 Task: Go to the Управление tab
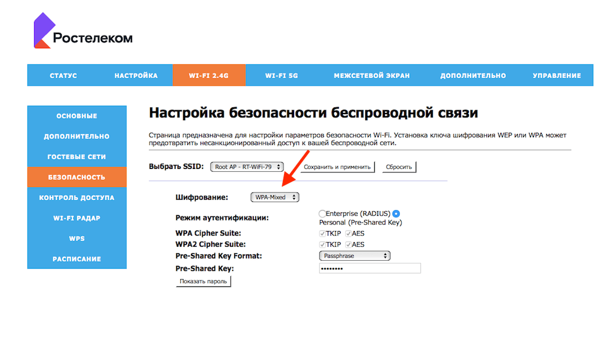click(556, 76)
